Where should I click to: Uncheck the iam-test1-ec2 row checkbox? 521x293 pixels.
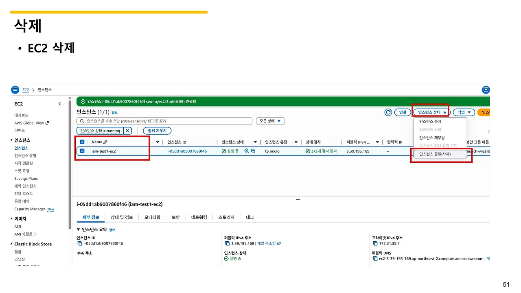82,151
